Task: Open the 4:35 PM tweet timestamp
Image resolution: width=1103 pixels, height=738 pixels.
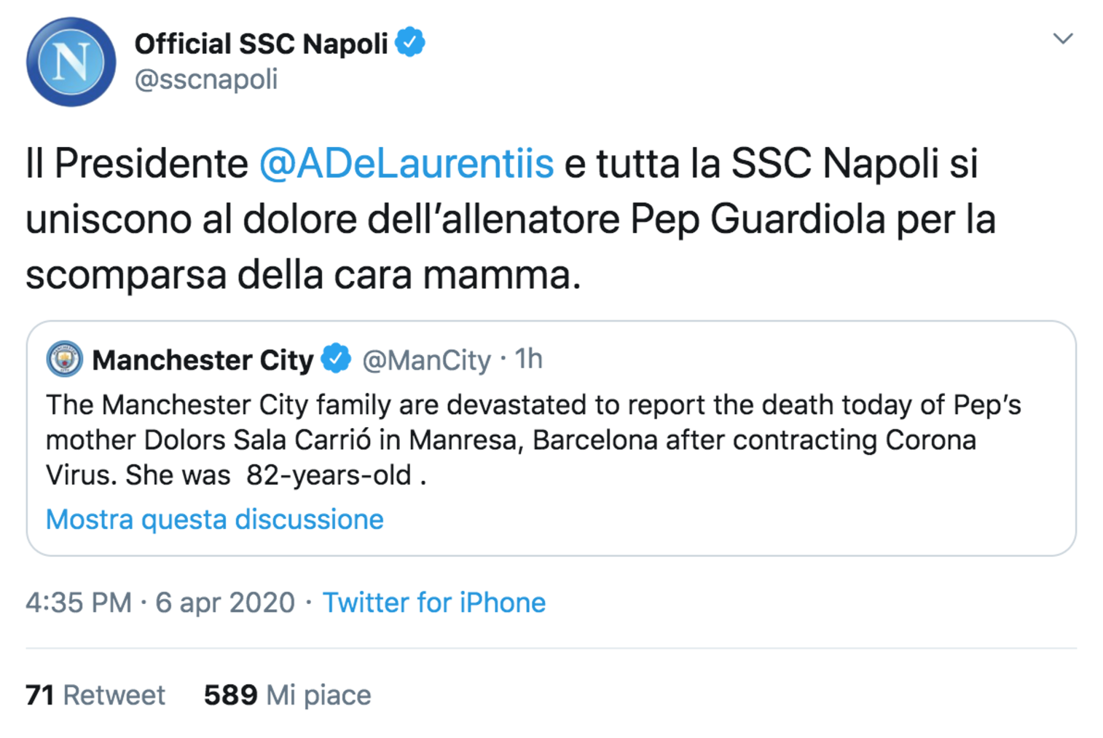Action: [79, 603]
